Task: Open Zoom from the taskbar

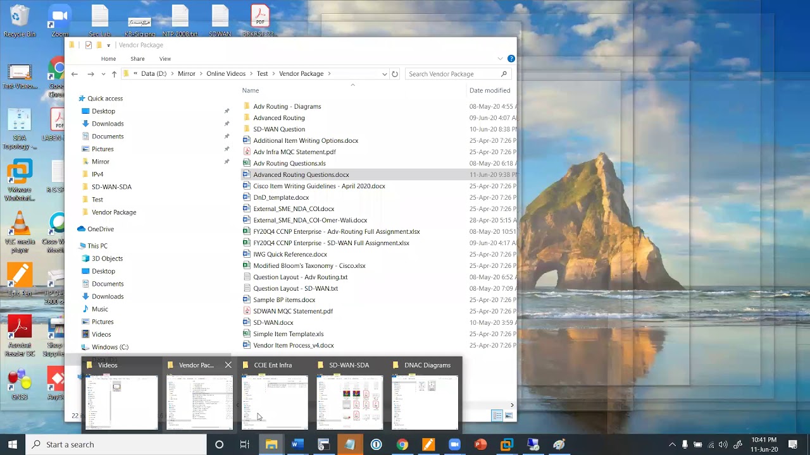Action: tap(454, 444)
